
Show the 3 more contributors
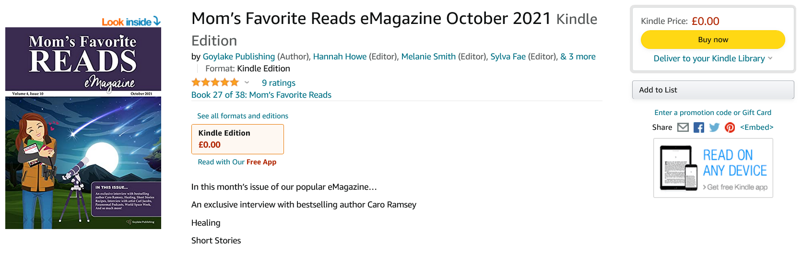click(578, 57)
